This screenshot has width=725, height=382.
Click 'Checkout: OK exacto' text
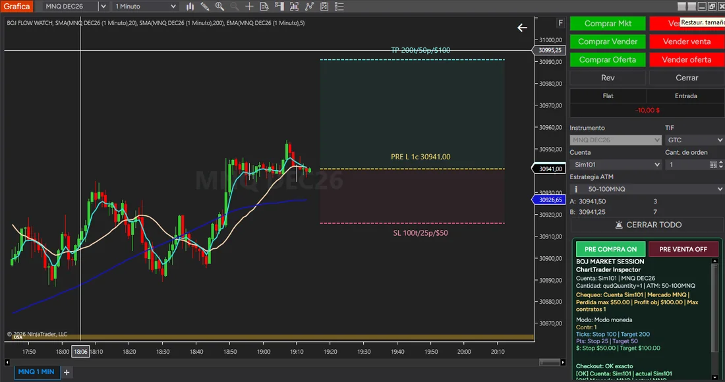click(x=604, y=366)
